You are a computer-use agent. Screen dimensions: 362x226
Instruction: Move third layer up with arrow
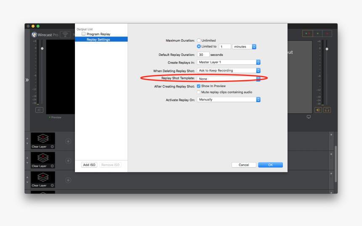pos(27,177)
